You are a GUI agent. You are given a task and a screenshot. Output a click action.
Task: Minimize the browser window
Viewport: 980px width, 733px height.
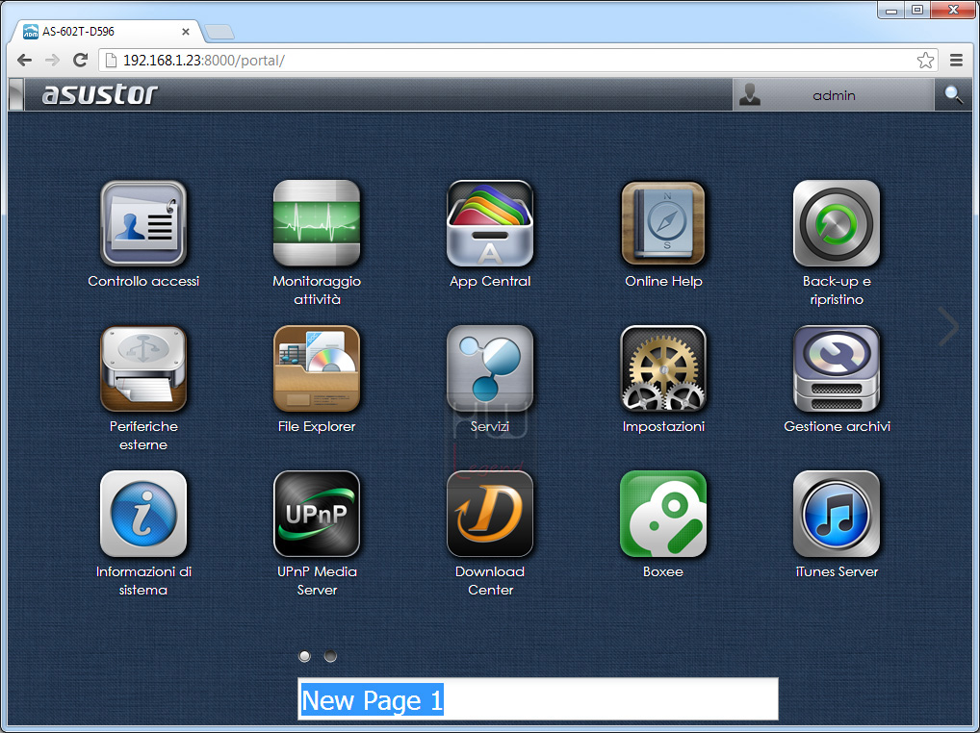pos(891,10)
